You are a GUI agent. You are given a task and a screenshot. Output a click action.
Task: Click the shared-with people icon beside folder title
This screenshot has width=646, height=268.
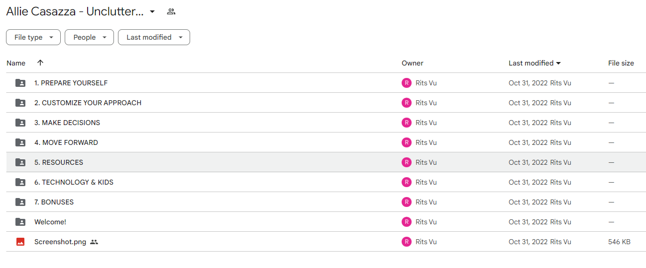[x=171, y=11]
